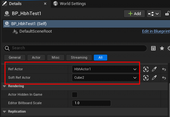Reset Ref Actor to default value

coord(164,69)
